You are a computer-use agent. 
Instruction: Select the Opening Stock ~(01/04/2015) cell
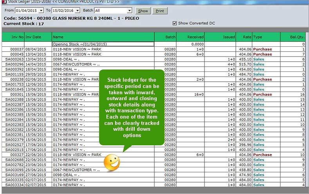[103, 44]
